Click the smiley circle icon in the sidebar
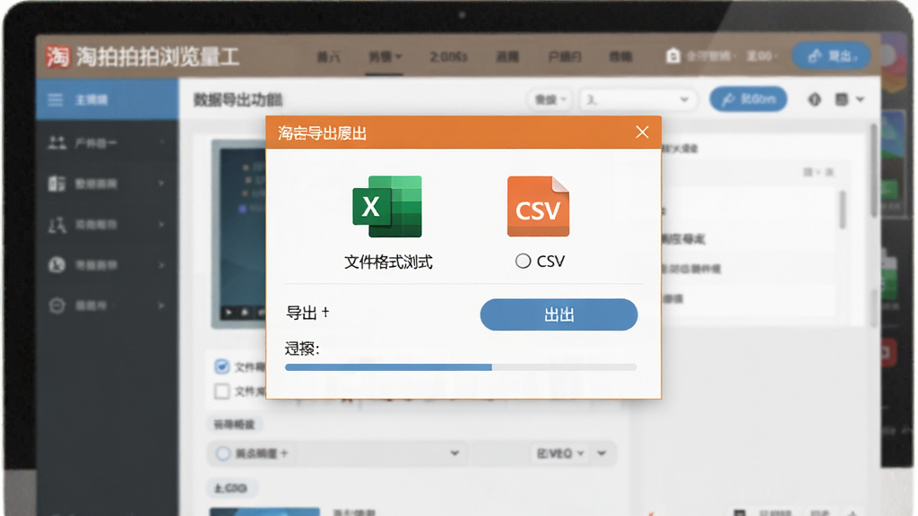This screenshot has width=918, height=516. click(56, 305)
